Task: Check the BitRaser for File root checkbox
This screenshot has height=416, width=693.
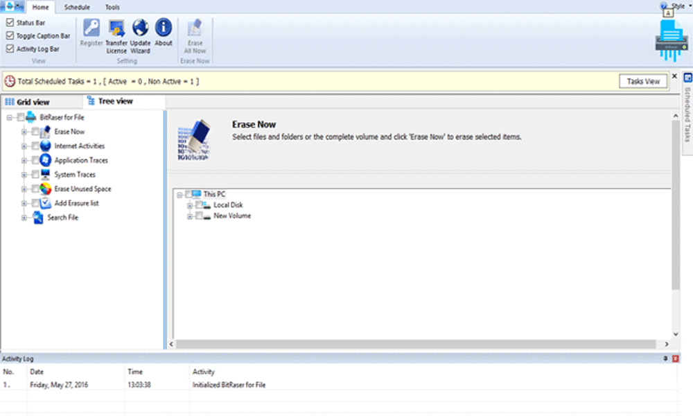Action: pyautogui.click(x=20, y=117)
